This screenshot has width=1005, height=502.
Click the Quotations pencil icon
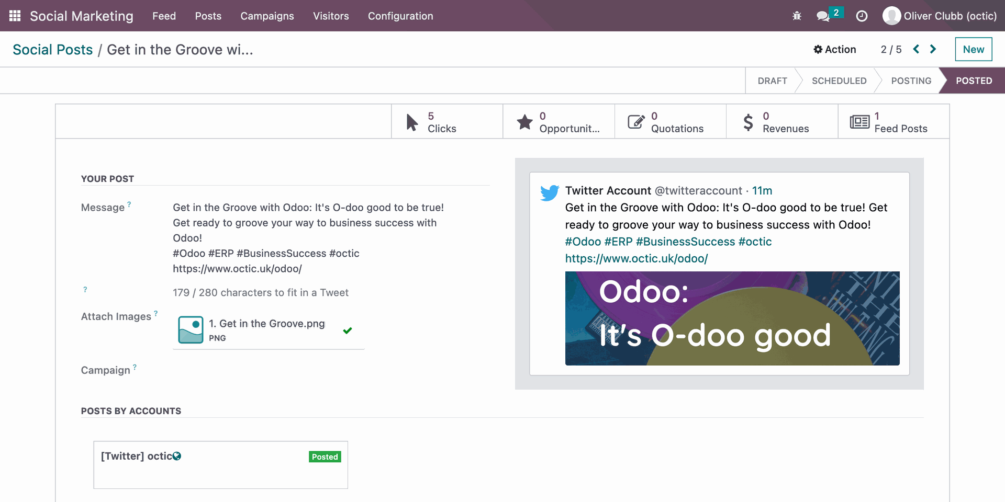[x=636, y=122]
